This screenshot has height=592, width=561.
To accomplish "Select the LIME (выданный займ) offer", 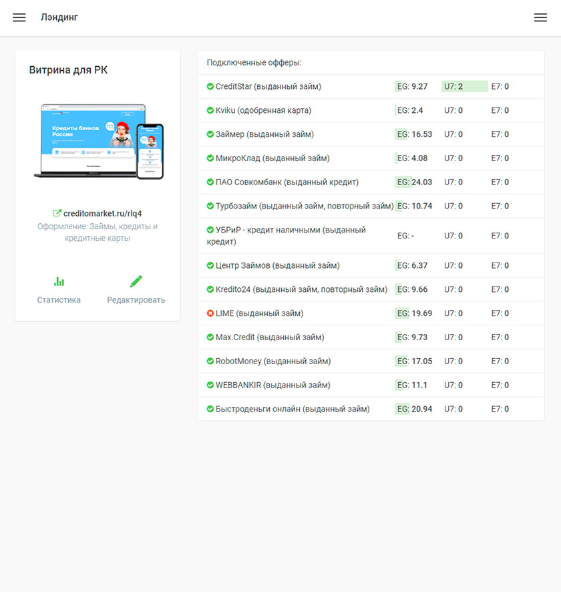I will [x=259, y=313].
